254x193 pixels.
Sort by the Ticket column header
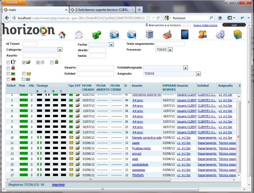(x=11, y=86)
